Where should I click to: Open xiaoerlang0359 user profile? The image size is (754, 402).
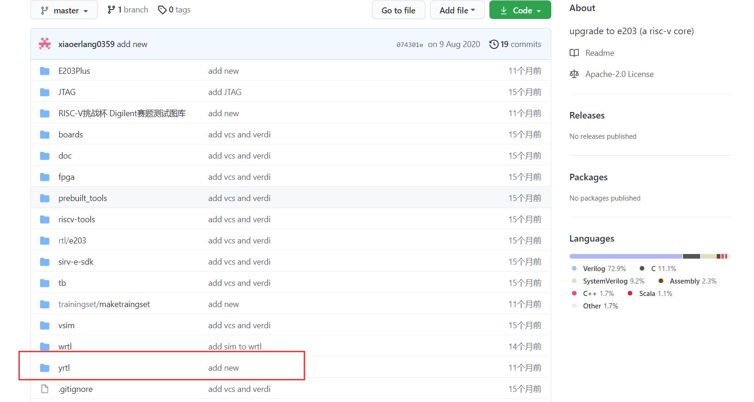[x=86, y=44]
